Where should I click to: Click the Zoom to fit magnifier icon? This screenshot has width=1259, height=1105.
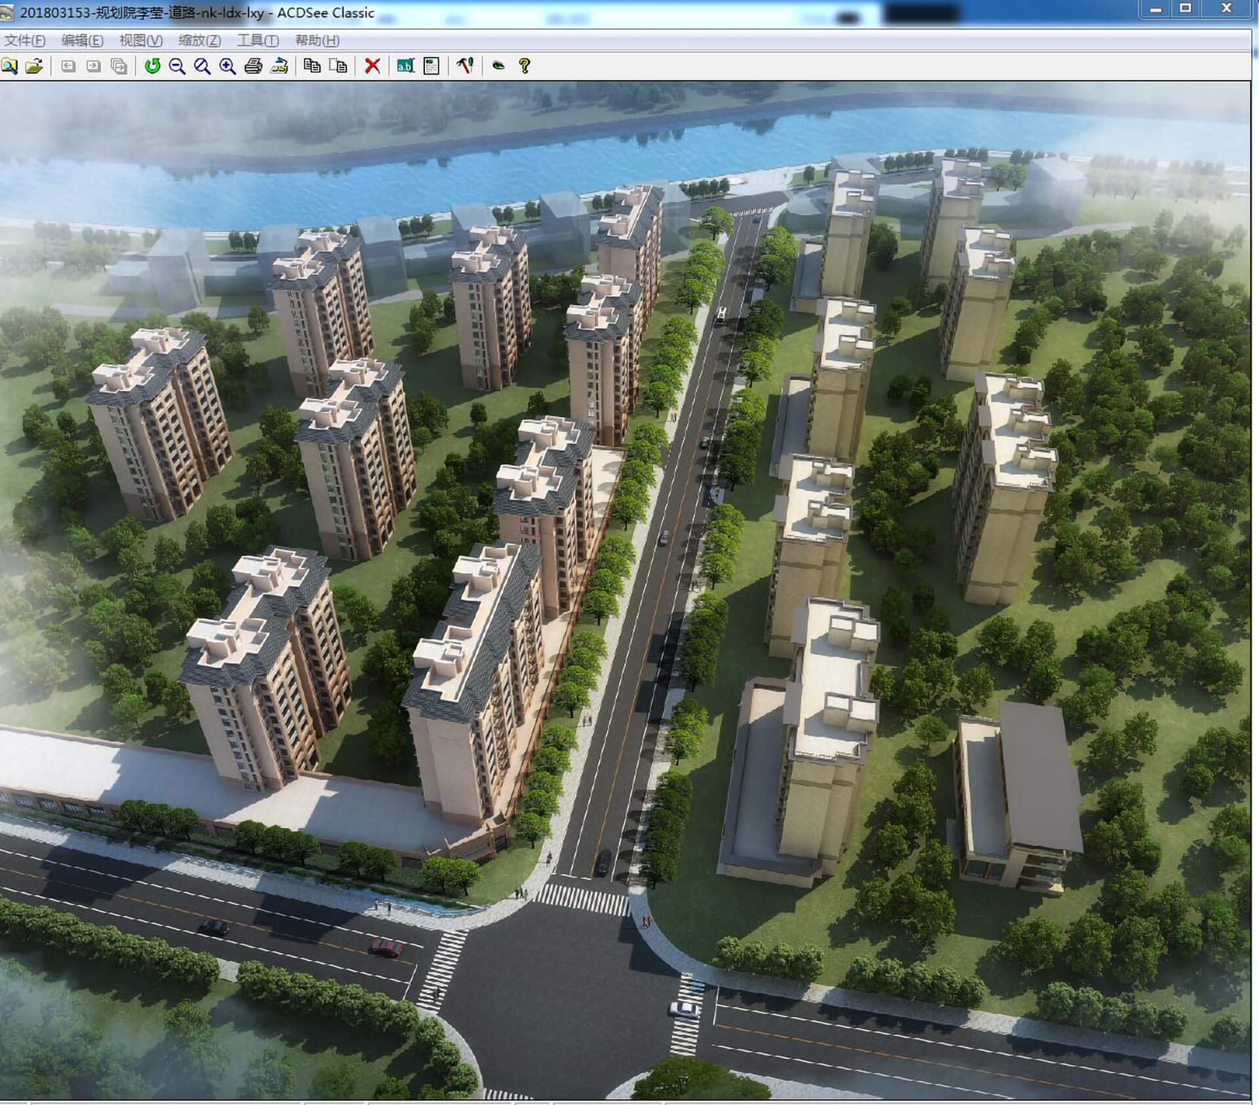click(x=202, y=66)
